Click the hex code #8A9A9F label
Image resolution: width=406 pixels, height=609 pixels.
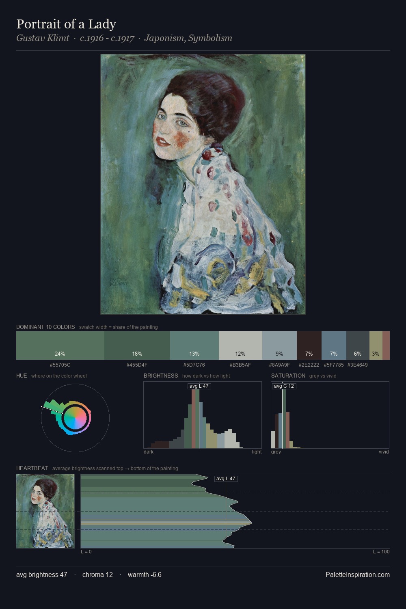point(279,365)
